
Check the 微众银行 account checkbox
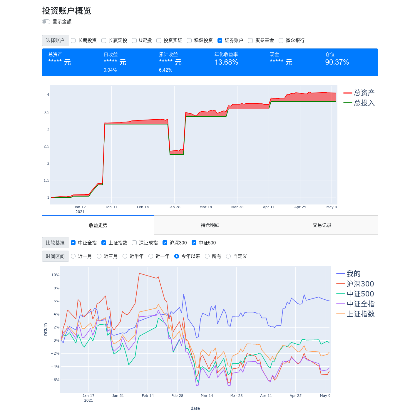pyautogui.click(x=281, y=41)
